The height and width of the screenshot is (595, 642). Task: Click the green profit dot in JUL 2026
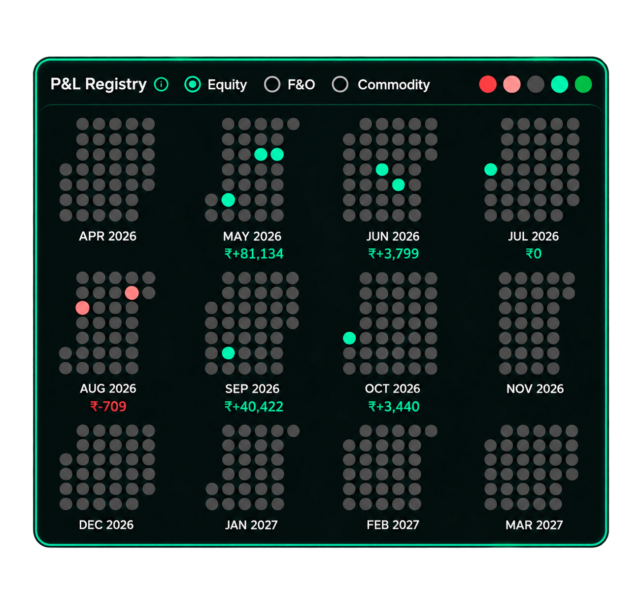pyautogui.click(x=491, y=170)
